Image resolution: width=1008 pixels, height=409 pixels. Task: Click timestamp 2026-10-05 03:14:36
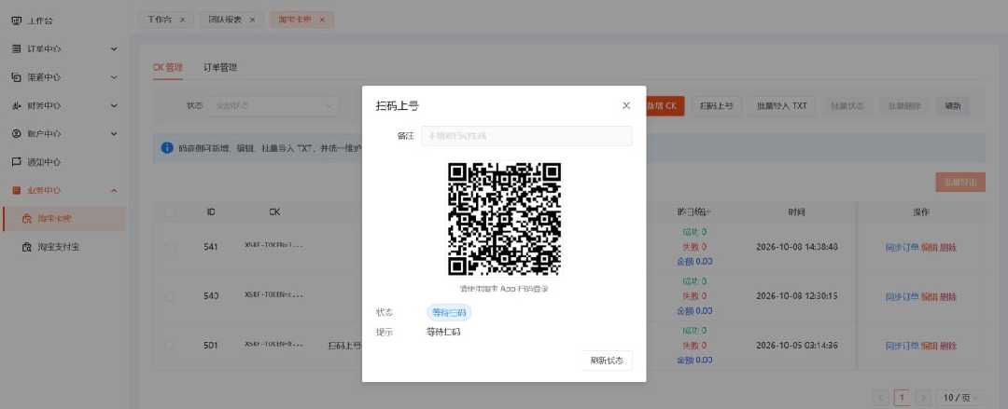coord(796,346)
